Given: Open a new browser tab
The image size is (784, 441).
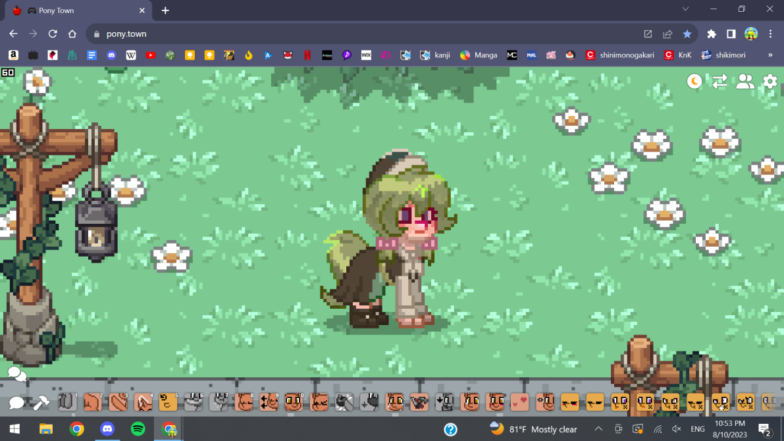Looking at the screenshot, I should click(165, 11).
